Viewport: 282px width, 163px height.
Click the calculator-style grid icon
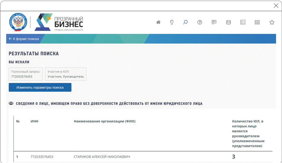243,22
